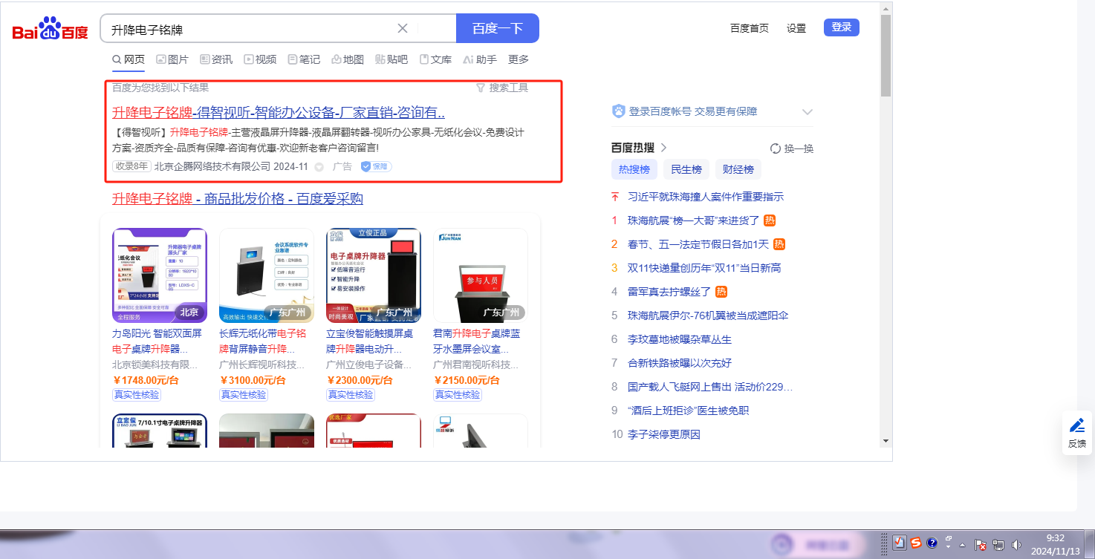Open the volume speaker tray icon
Image resolution: width=1095 pixels, height=559 pixels.
[x=1016, y=544]
